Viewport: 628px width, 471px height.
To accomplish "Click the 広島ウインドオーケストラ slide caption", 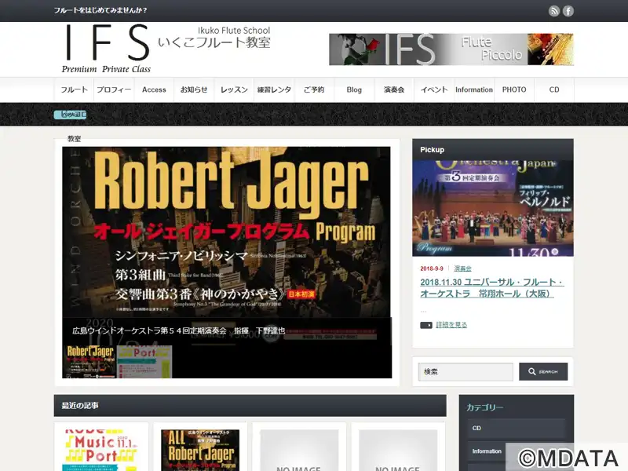I will click(179, 330).
